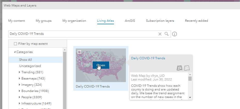The width and height of the screenshot is (240, 109).
Task: Check the Daily COVID-19 Trends thumbnail checkbox
Action: pos(79,52)
